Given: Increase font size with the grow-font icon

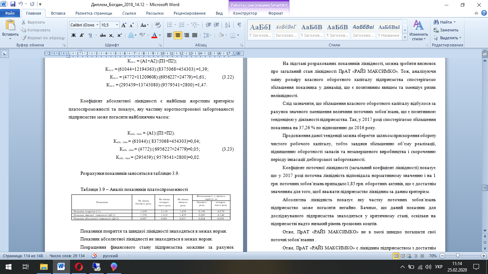Looking at the screenshot, I should click(x=124, y=25).
